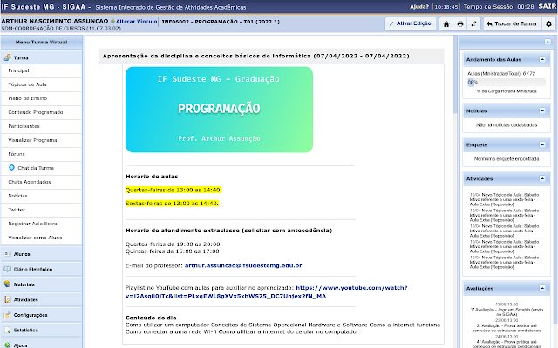
Task: Click the PROGRAMAÇÃO course banner image
Action: 219,110
